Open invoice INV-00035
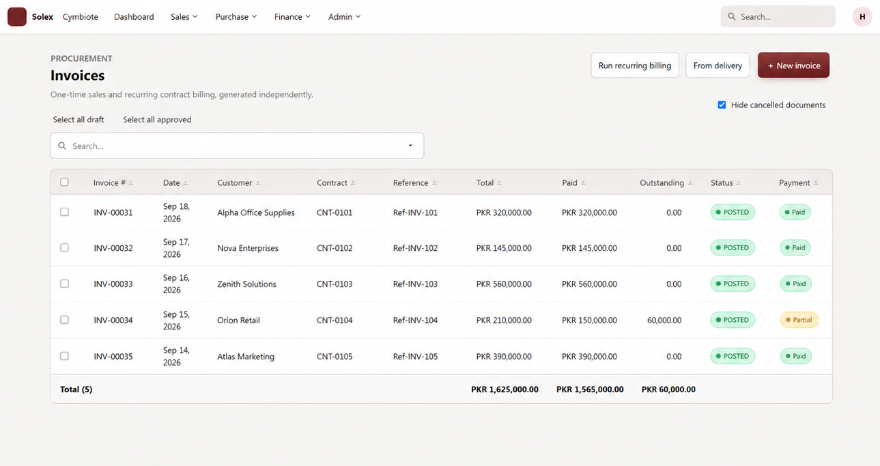 click(113, 356)
